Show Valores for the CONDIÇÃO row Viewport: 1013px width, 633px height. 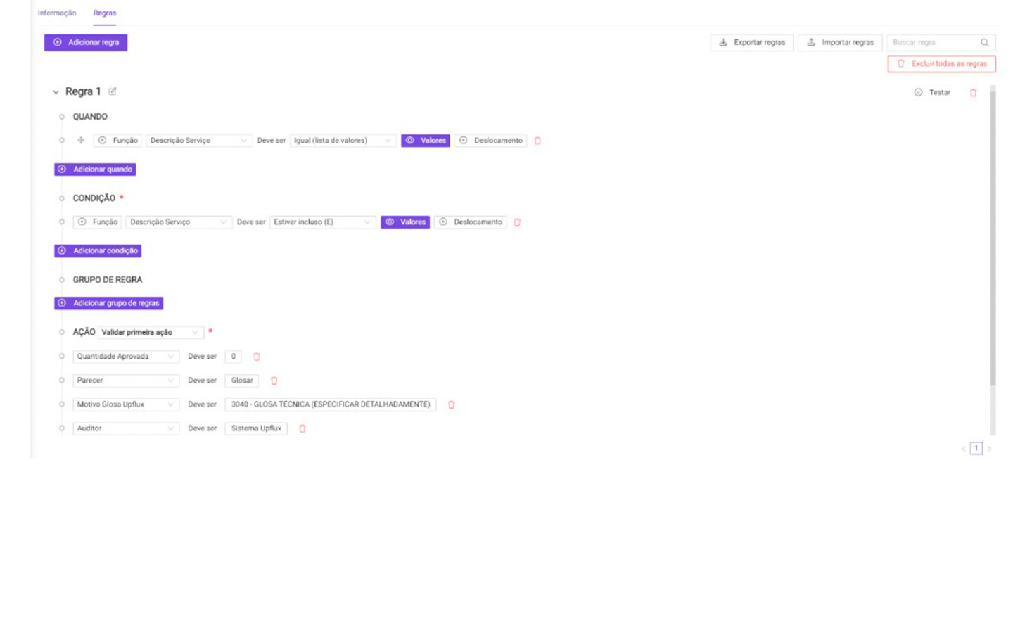click(x=405, y=222)
